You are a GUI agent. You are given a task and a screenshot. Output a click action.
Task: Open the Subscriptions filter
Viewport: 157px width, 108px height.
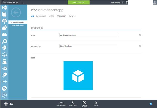117,2
